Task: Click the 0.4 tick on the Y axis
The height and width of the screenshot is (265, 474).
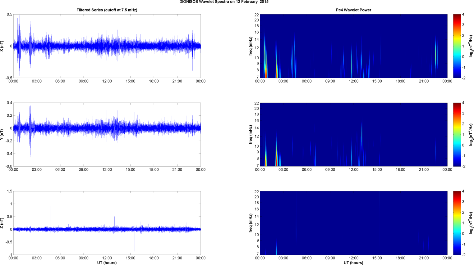Action: tap(9, 103)
